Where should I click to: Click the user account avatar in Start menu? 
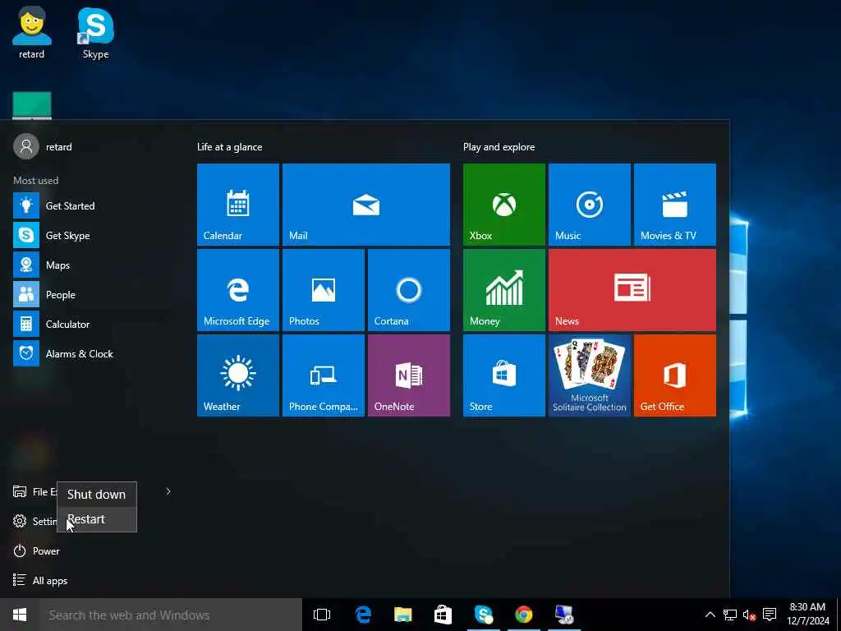click(x=26, y=146)
